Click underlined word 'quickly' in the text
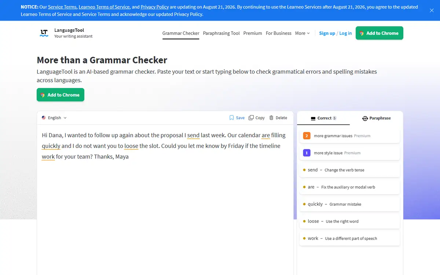The height and width of the screenshot is (275, 440). coord(51,146)
